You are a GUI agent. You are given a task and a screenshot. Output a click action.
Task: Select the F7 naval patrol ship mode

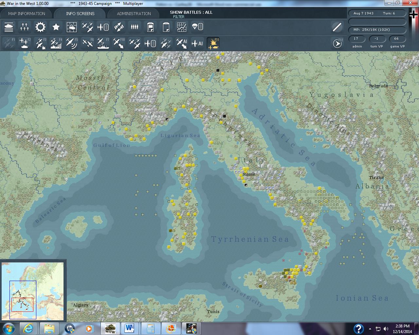103,43
